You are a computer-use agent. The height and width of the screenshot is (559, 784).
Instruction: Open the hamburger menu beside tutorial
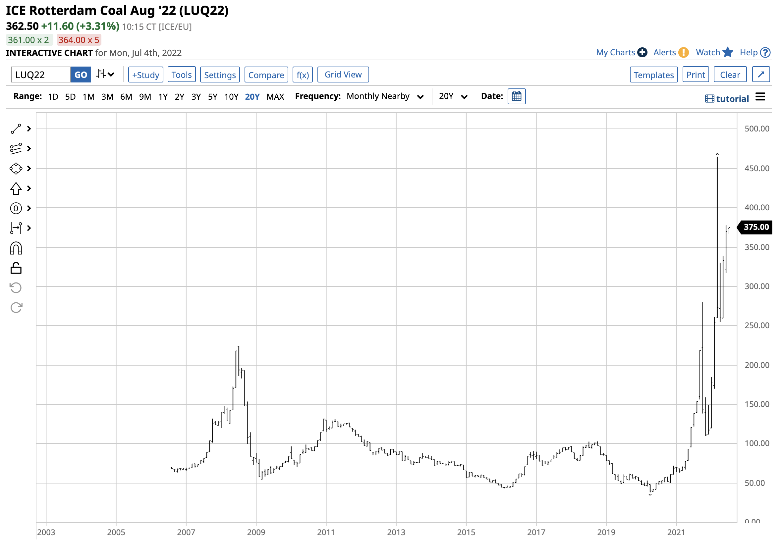pyautogui.click(x=761, y=97)
